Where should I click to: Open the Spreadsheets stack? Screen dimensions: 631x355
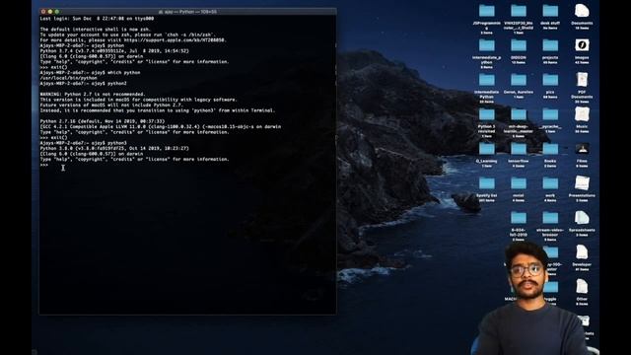coord(582,218)
